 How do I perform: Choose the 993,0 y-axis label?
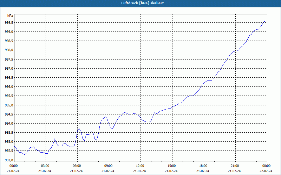click(9, 142)
